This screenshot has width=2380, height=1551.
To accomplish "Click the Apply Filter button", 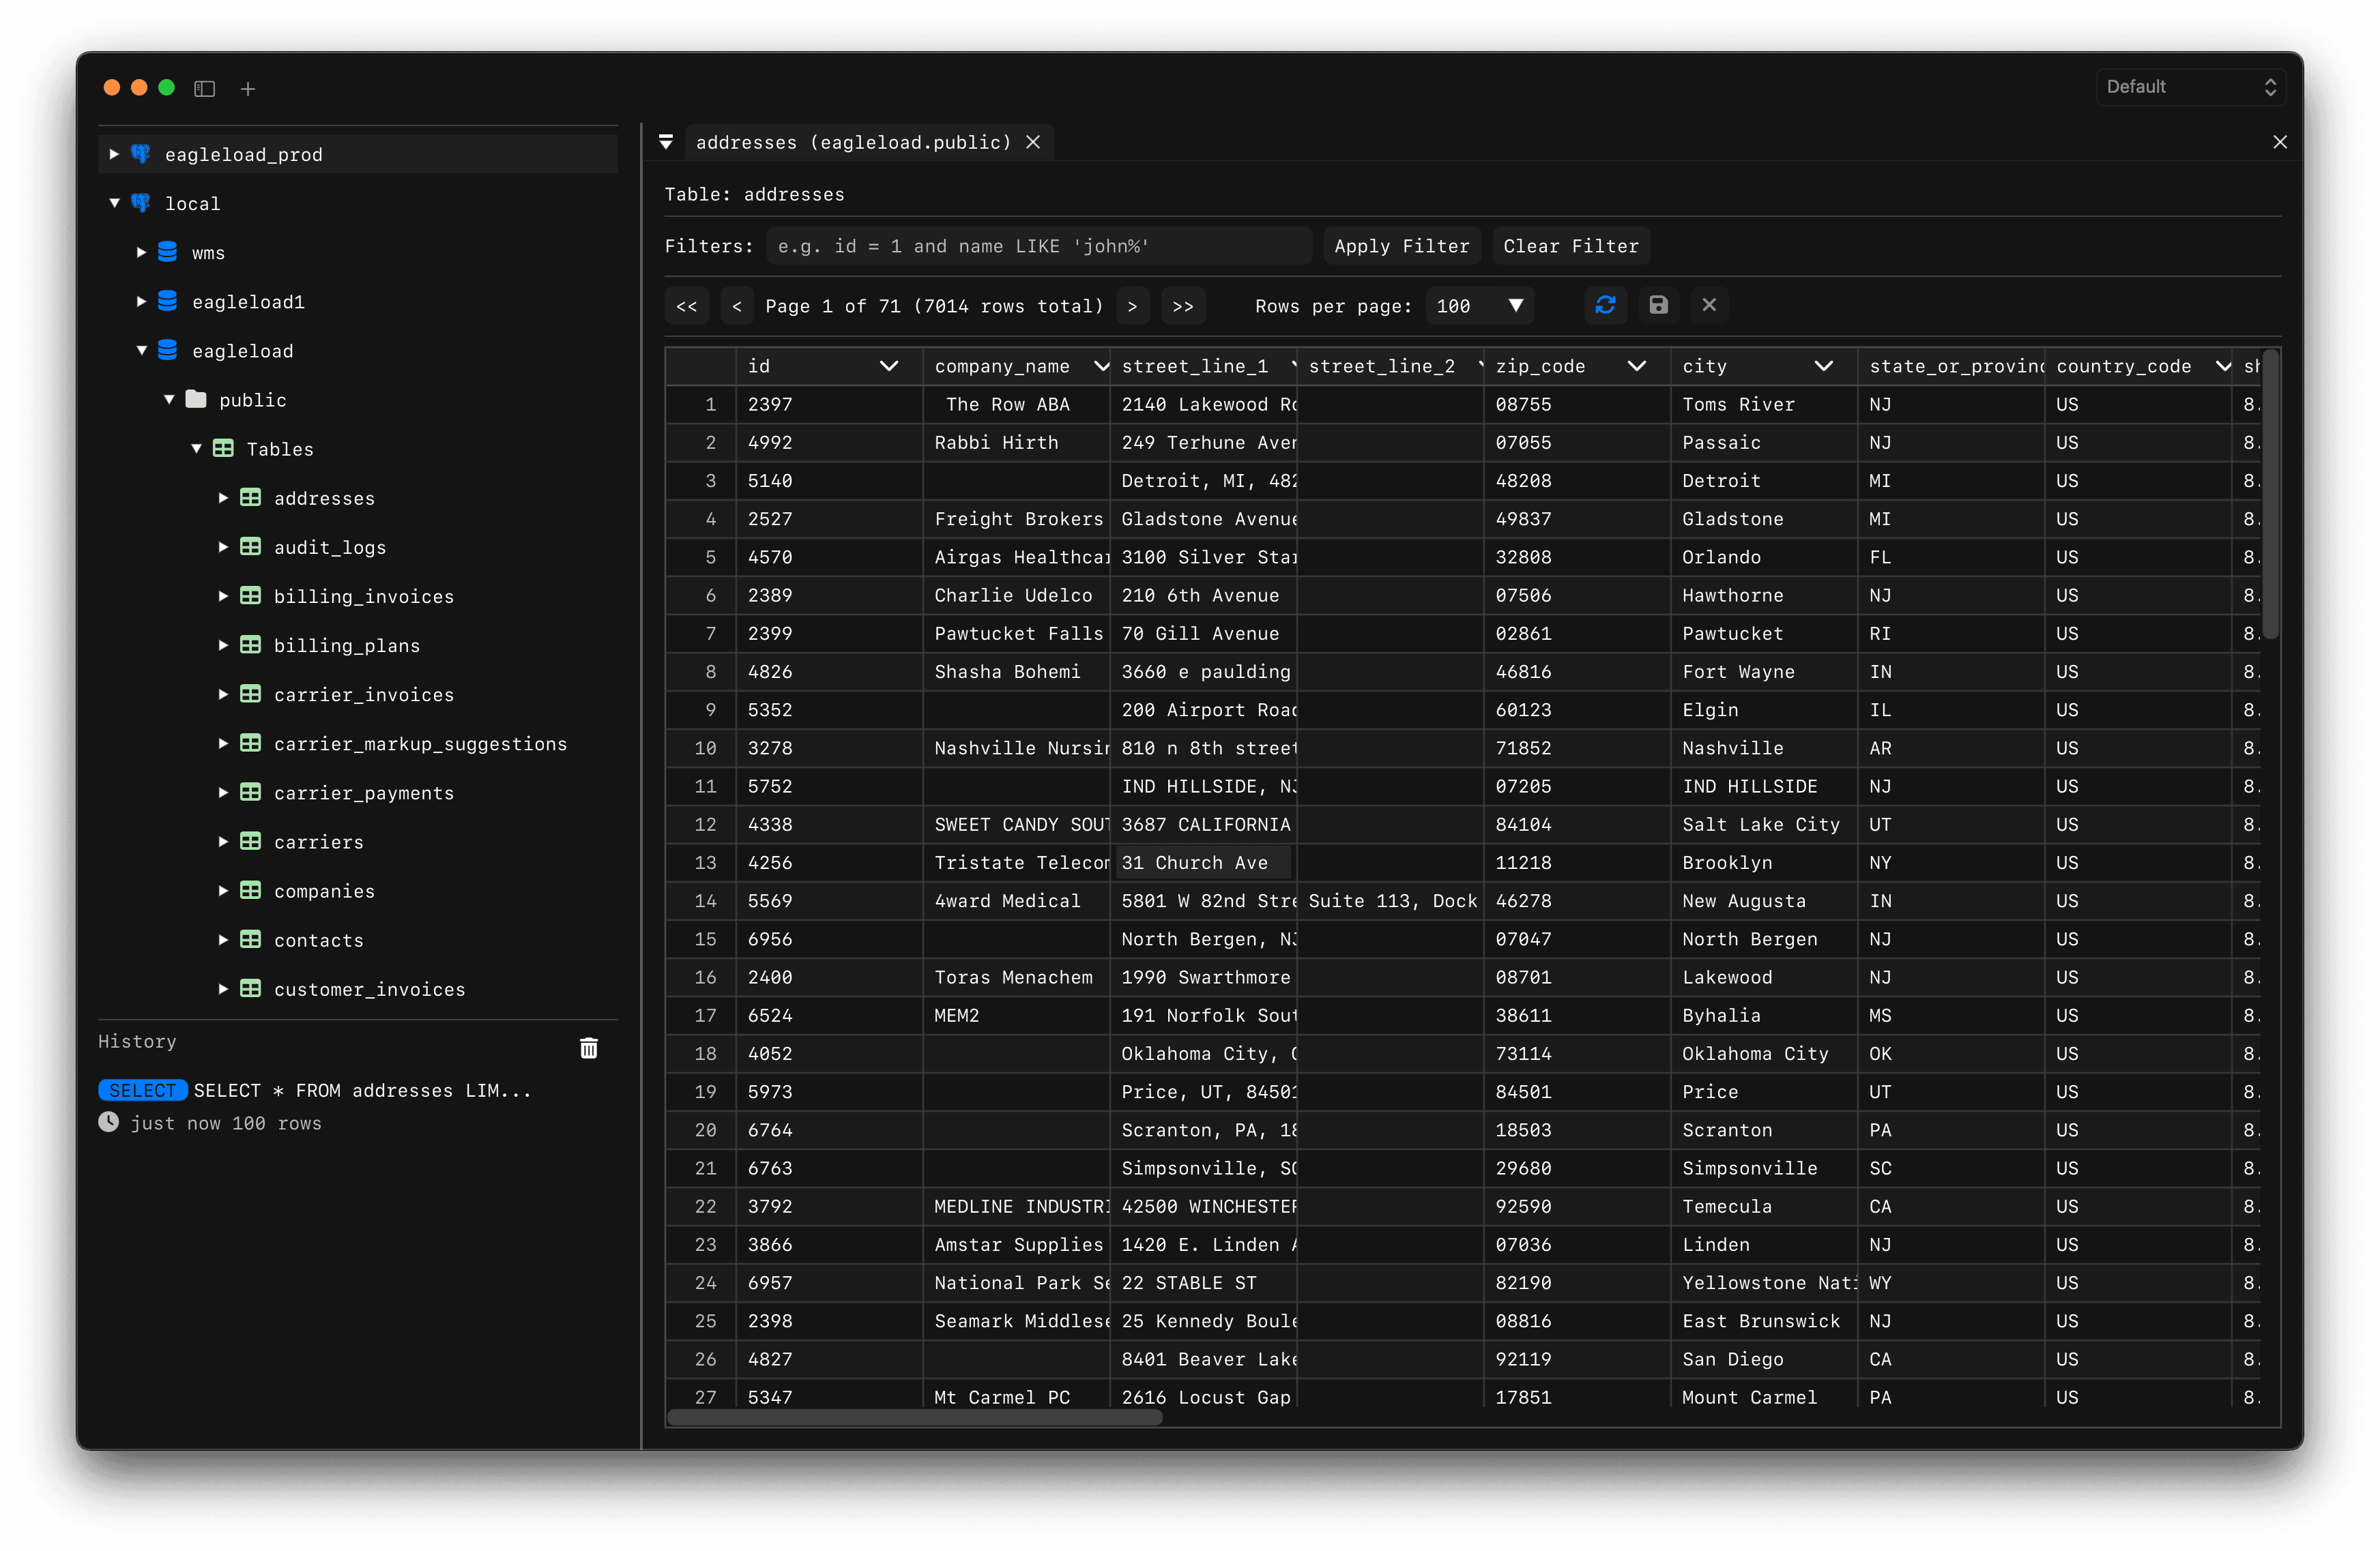I will coord(1402,246).
